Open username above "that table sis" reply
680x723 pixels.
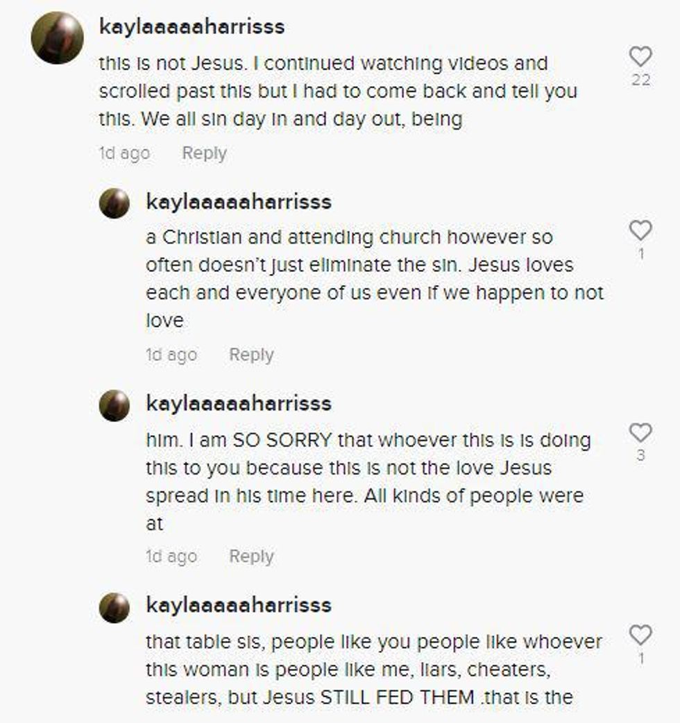click(x=239, y=604)
